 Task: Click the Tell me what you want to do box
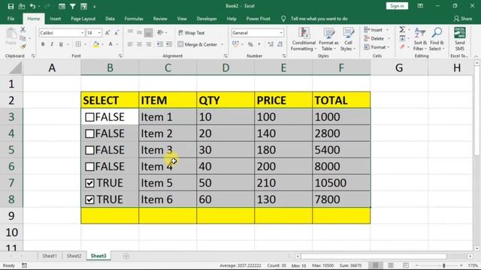(x=319, y=19)
